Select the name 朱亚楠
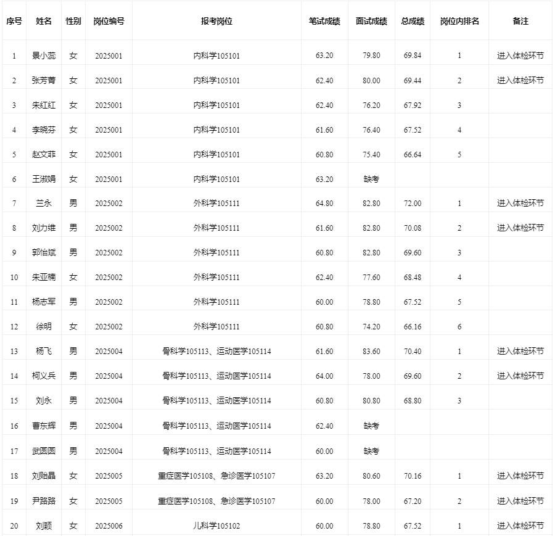Screen dimensions: 555x536 tap(44, 277)
